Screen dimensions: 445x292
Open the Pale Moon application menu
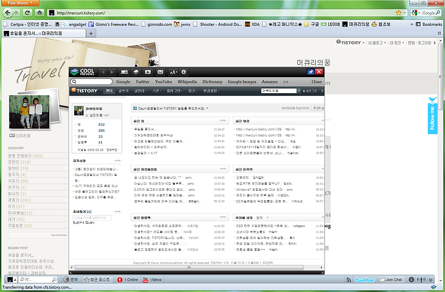pyautogui.click(x=20, y=3)
